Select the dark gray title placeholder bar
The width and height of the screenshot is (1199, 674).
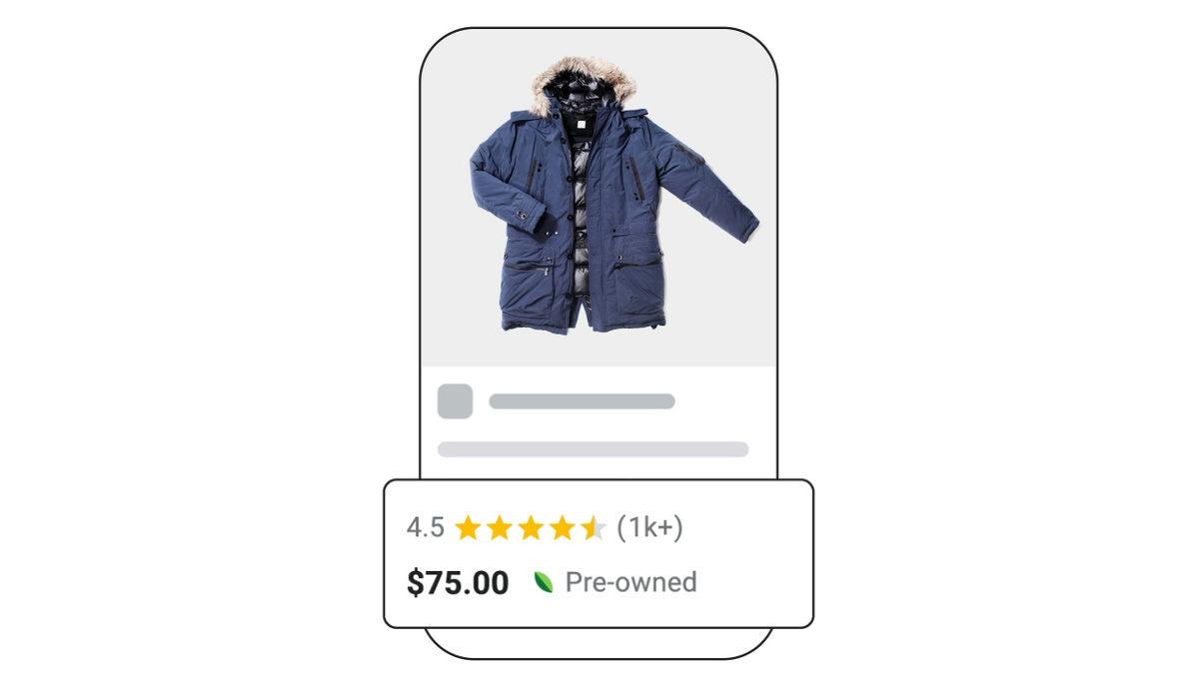pos(582,401)
